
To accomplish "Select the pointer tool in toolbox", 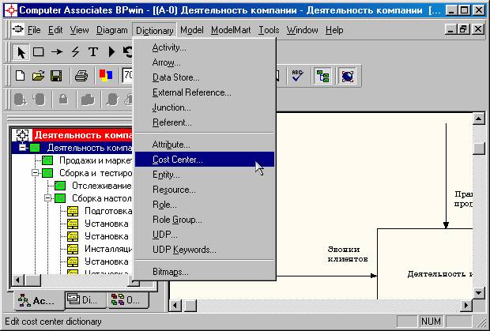I will point(21,51).
